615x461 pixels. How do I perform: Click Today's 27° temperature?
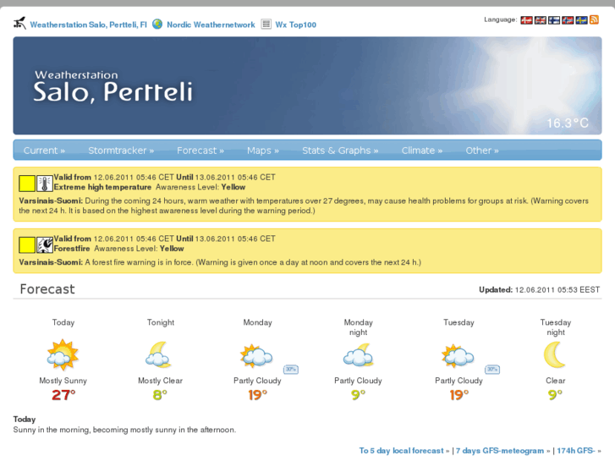point(63,395)
